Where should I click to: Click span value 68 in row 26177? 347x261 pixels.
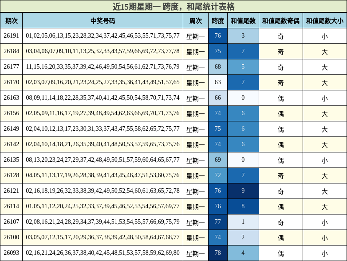(x=218, y=67)
